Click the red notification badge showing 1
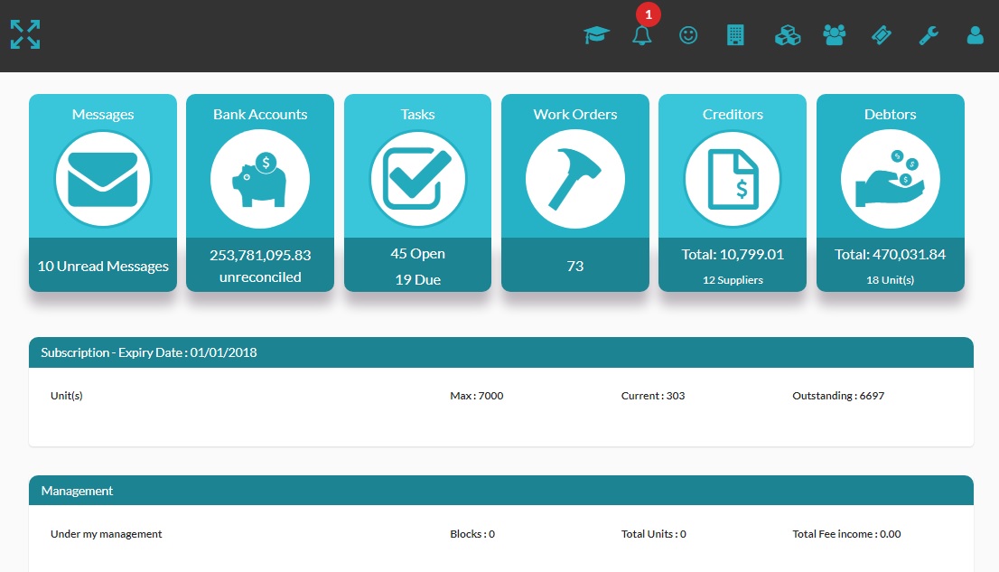Viewport: 999px width, 572px height. pyautogui.click(x=649, y=14)
